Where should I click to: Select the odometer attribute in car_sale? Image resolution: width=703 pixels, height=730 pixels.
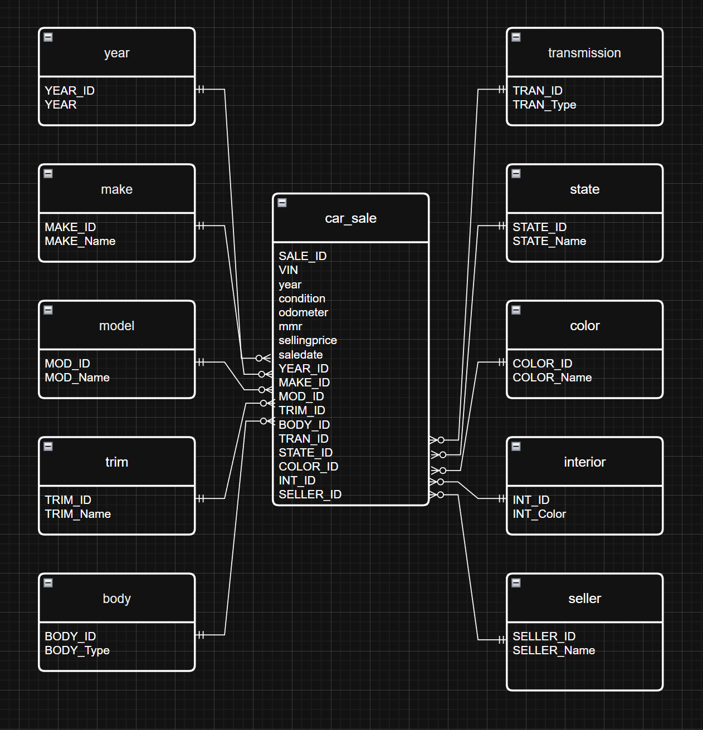[x=303, y=312]
